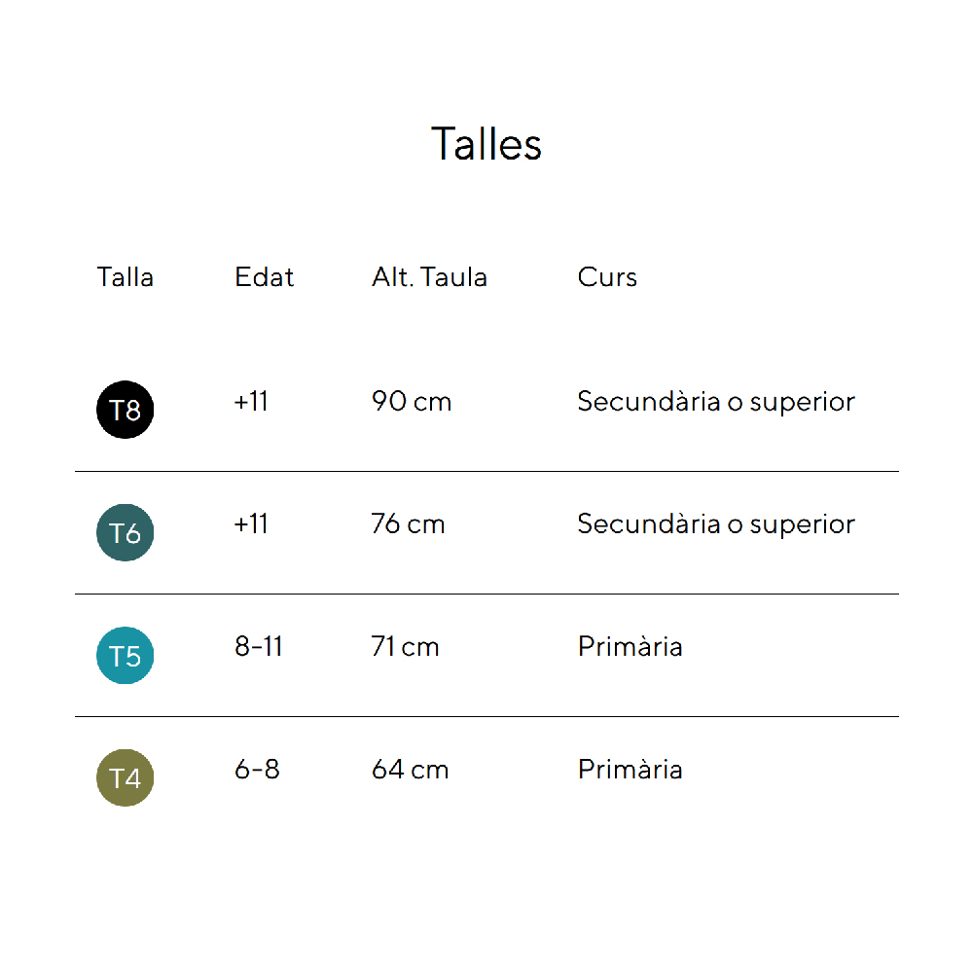Select the Curs column header
The image size is (973, 973).
(x=607, y=277)
